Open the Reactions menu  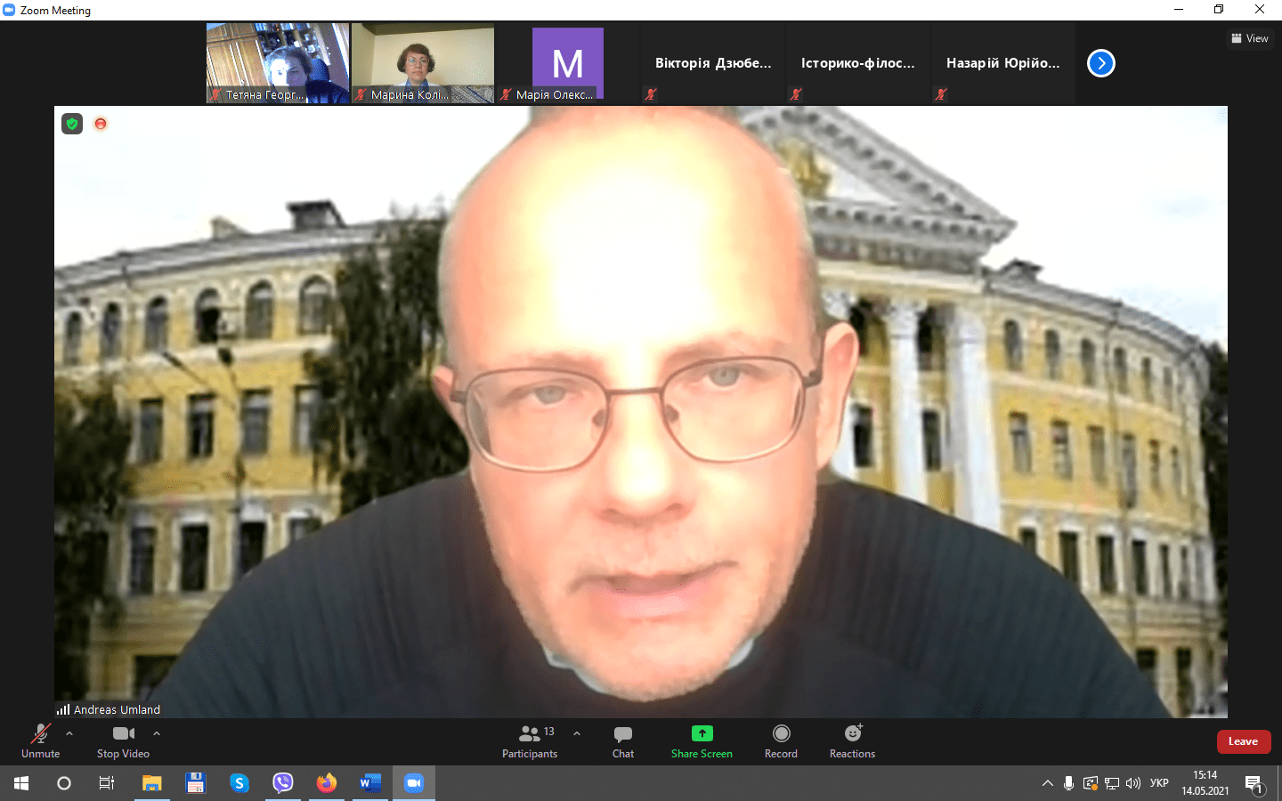click(x=852, y=740)
